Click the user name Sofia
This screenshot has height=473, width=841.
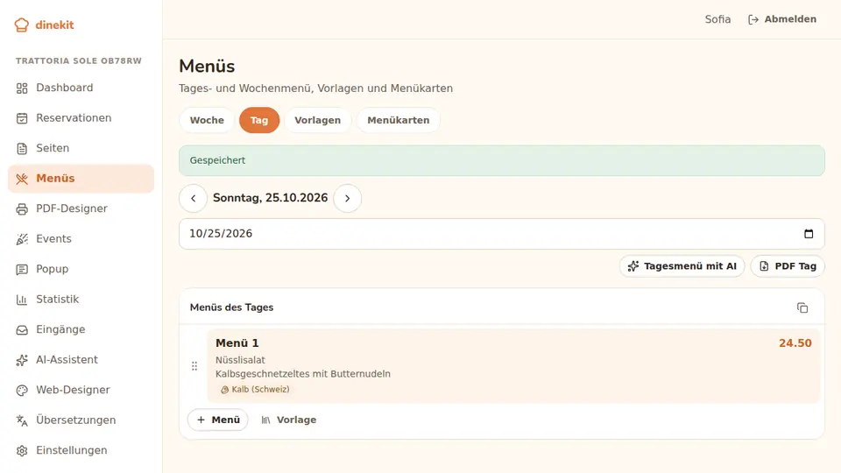coord(717,19)
